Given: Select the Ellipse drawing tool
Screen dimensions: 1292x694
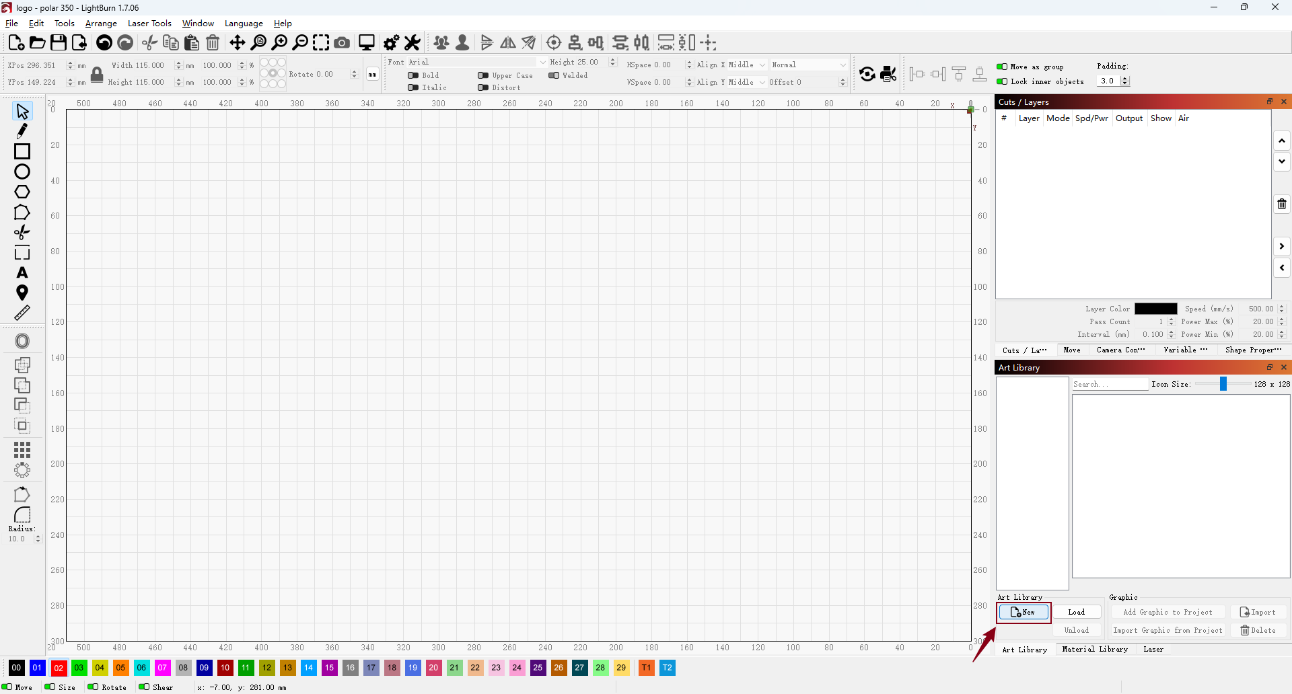Looking at the screenshot, I should click(22, 171).
